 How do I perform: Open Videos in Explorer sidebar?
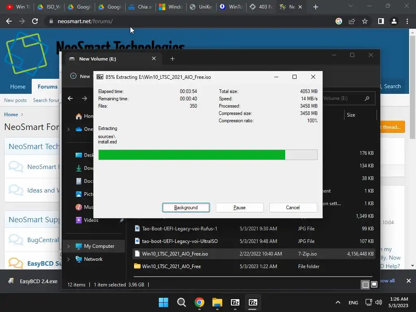pyautogui.click(x=91, y=220)
